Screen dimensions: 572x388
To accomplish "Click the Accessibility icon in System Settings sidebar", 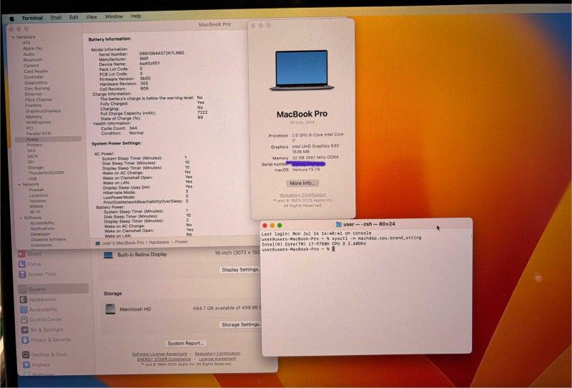I will [24, 310].
